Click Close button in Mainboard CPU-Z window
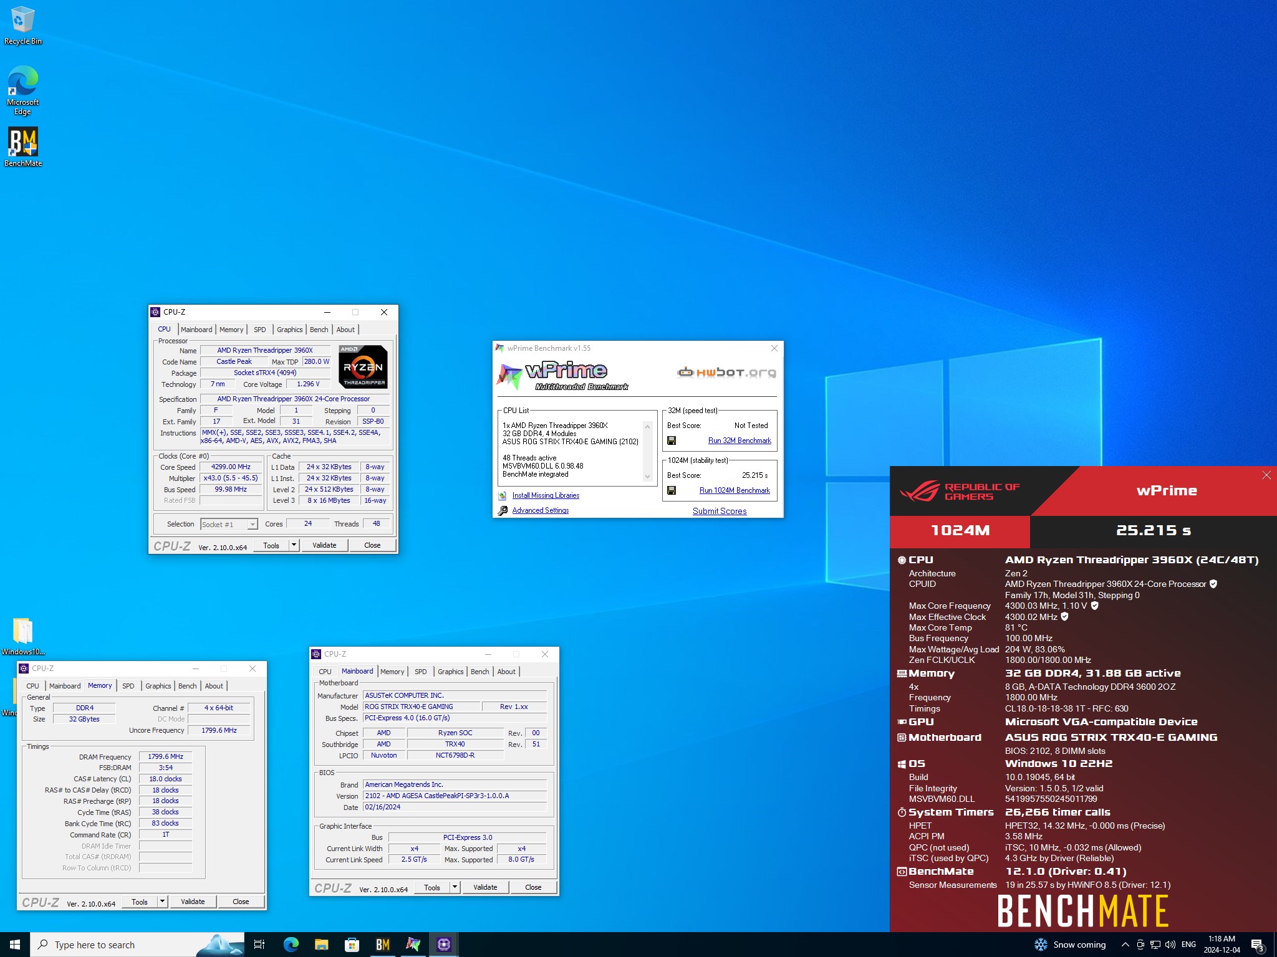Screen dimensions: 1277x957 click(x=533, y=887)
